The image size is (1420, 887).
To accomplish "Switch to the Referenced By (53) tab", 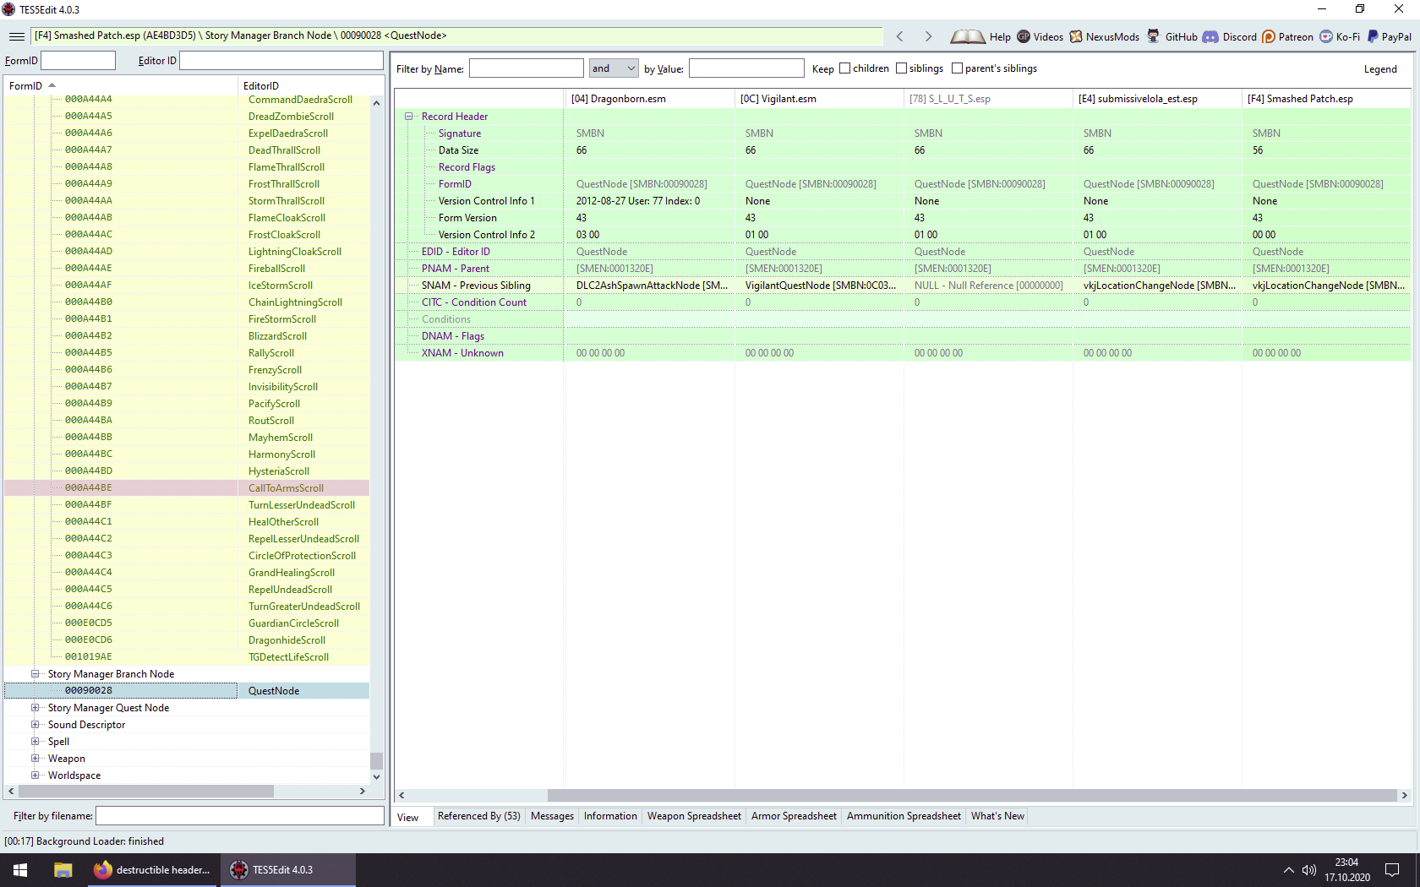I will 479,816.
